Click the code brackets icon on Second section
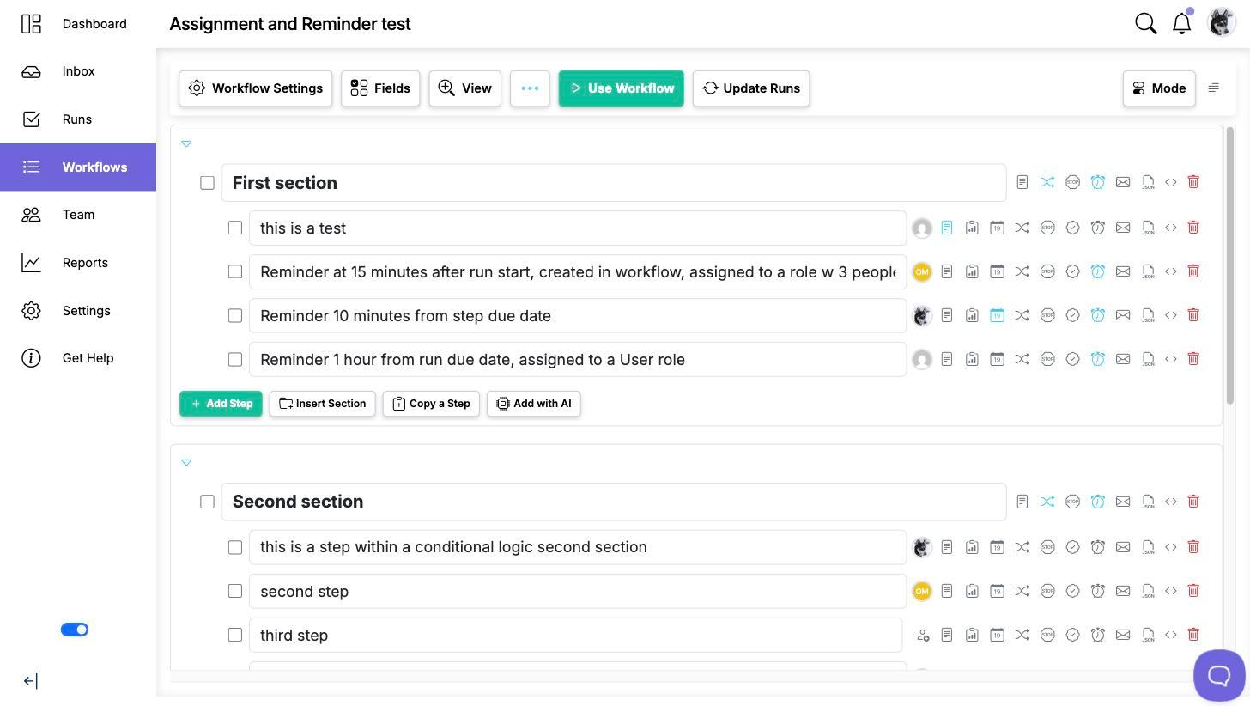Screen dimensions: 1250x706 [x=1171, y=502]
